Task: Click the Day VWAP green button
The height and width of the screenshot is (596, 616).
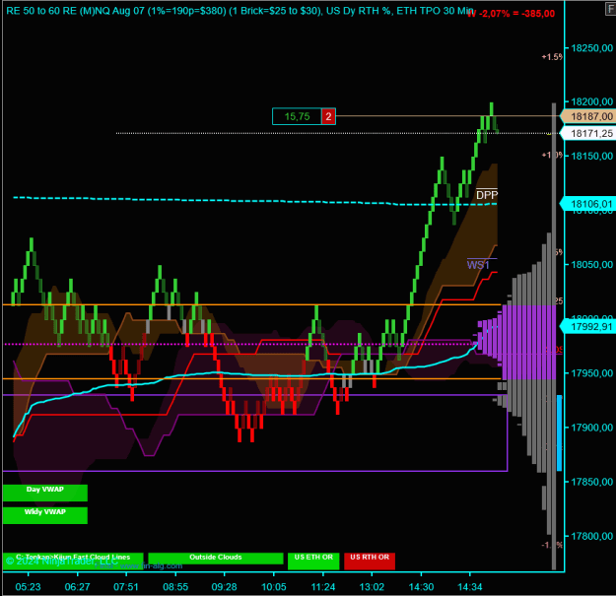Action: click(44, 493)
